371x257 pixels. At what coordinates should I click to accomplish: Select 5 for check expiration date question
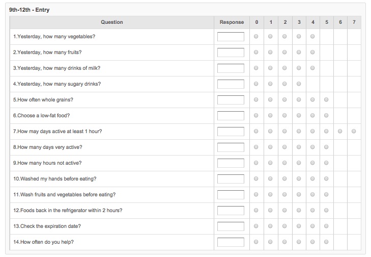pyautogui.click(x=326, y=226)
